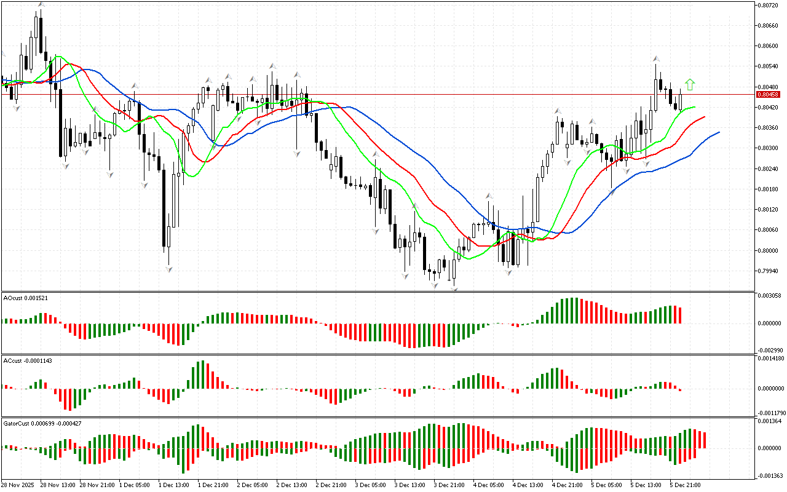
Task: Click the tallest green bar in ACcust histogram
Action: [x=202, y=374]
